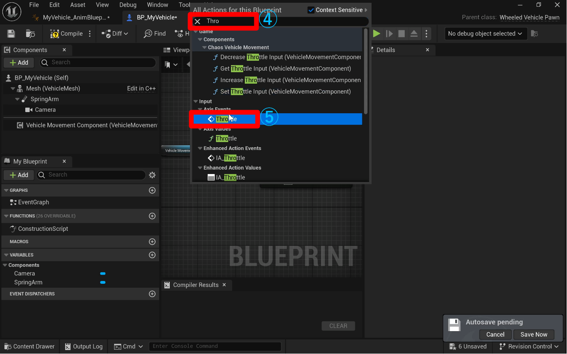Open the Content Drawer
567x354 pixels.
[x=30, y=347]
